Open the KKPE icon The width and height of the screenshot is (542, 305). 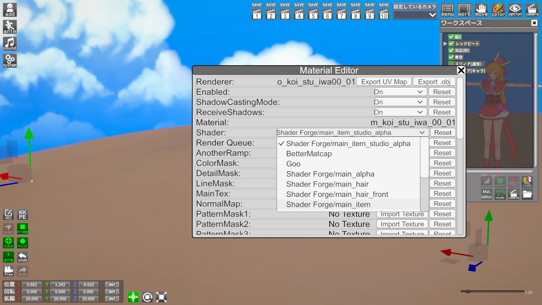(x=22, y=215)
